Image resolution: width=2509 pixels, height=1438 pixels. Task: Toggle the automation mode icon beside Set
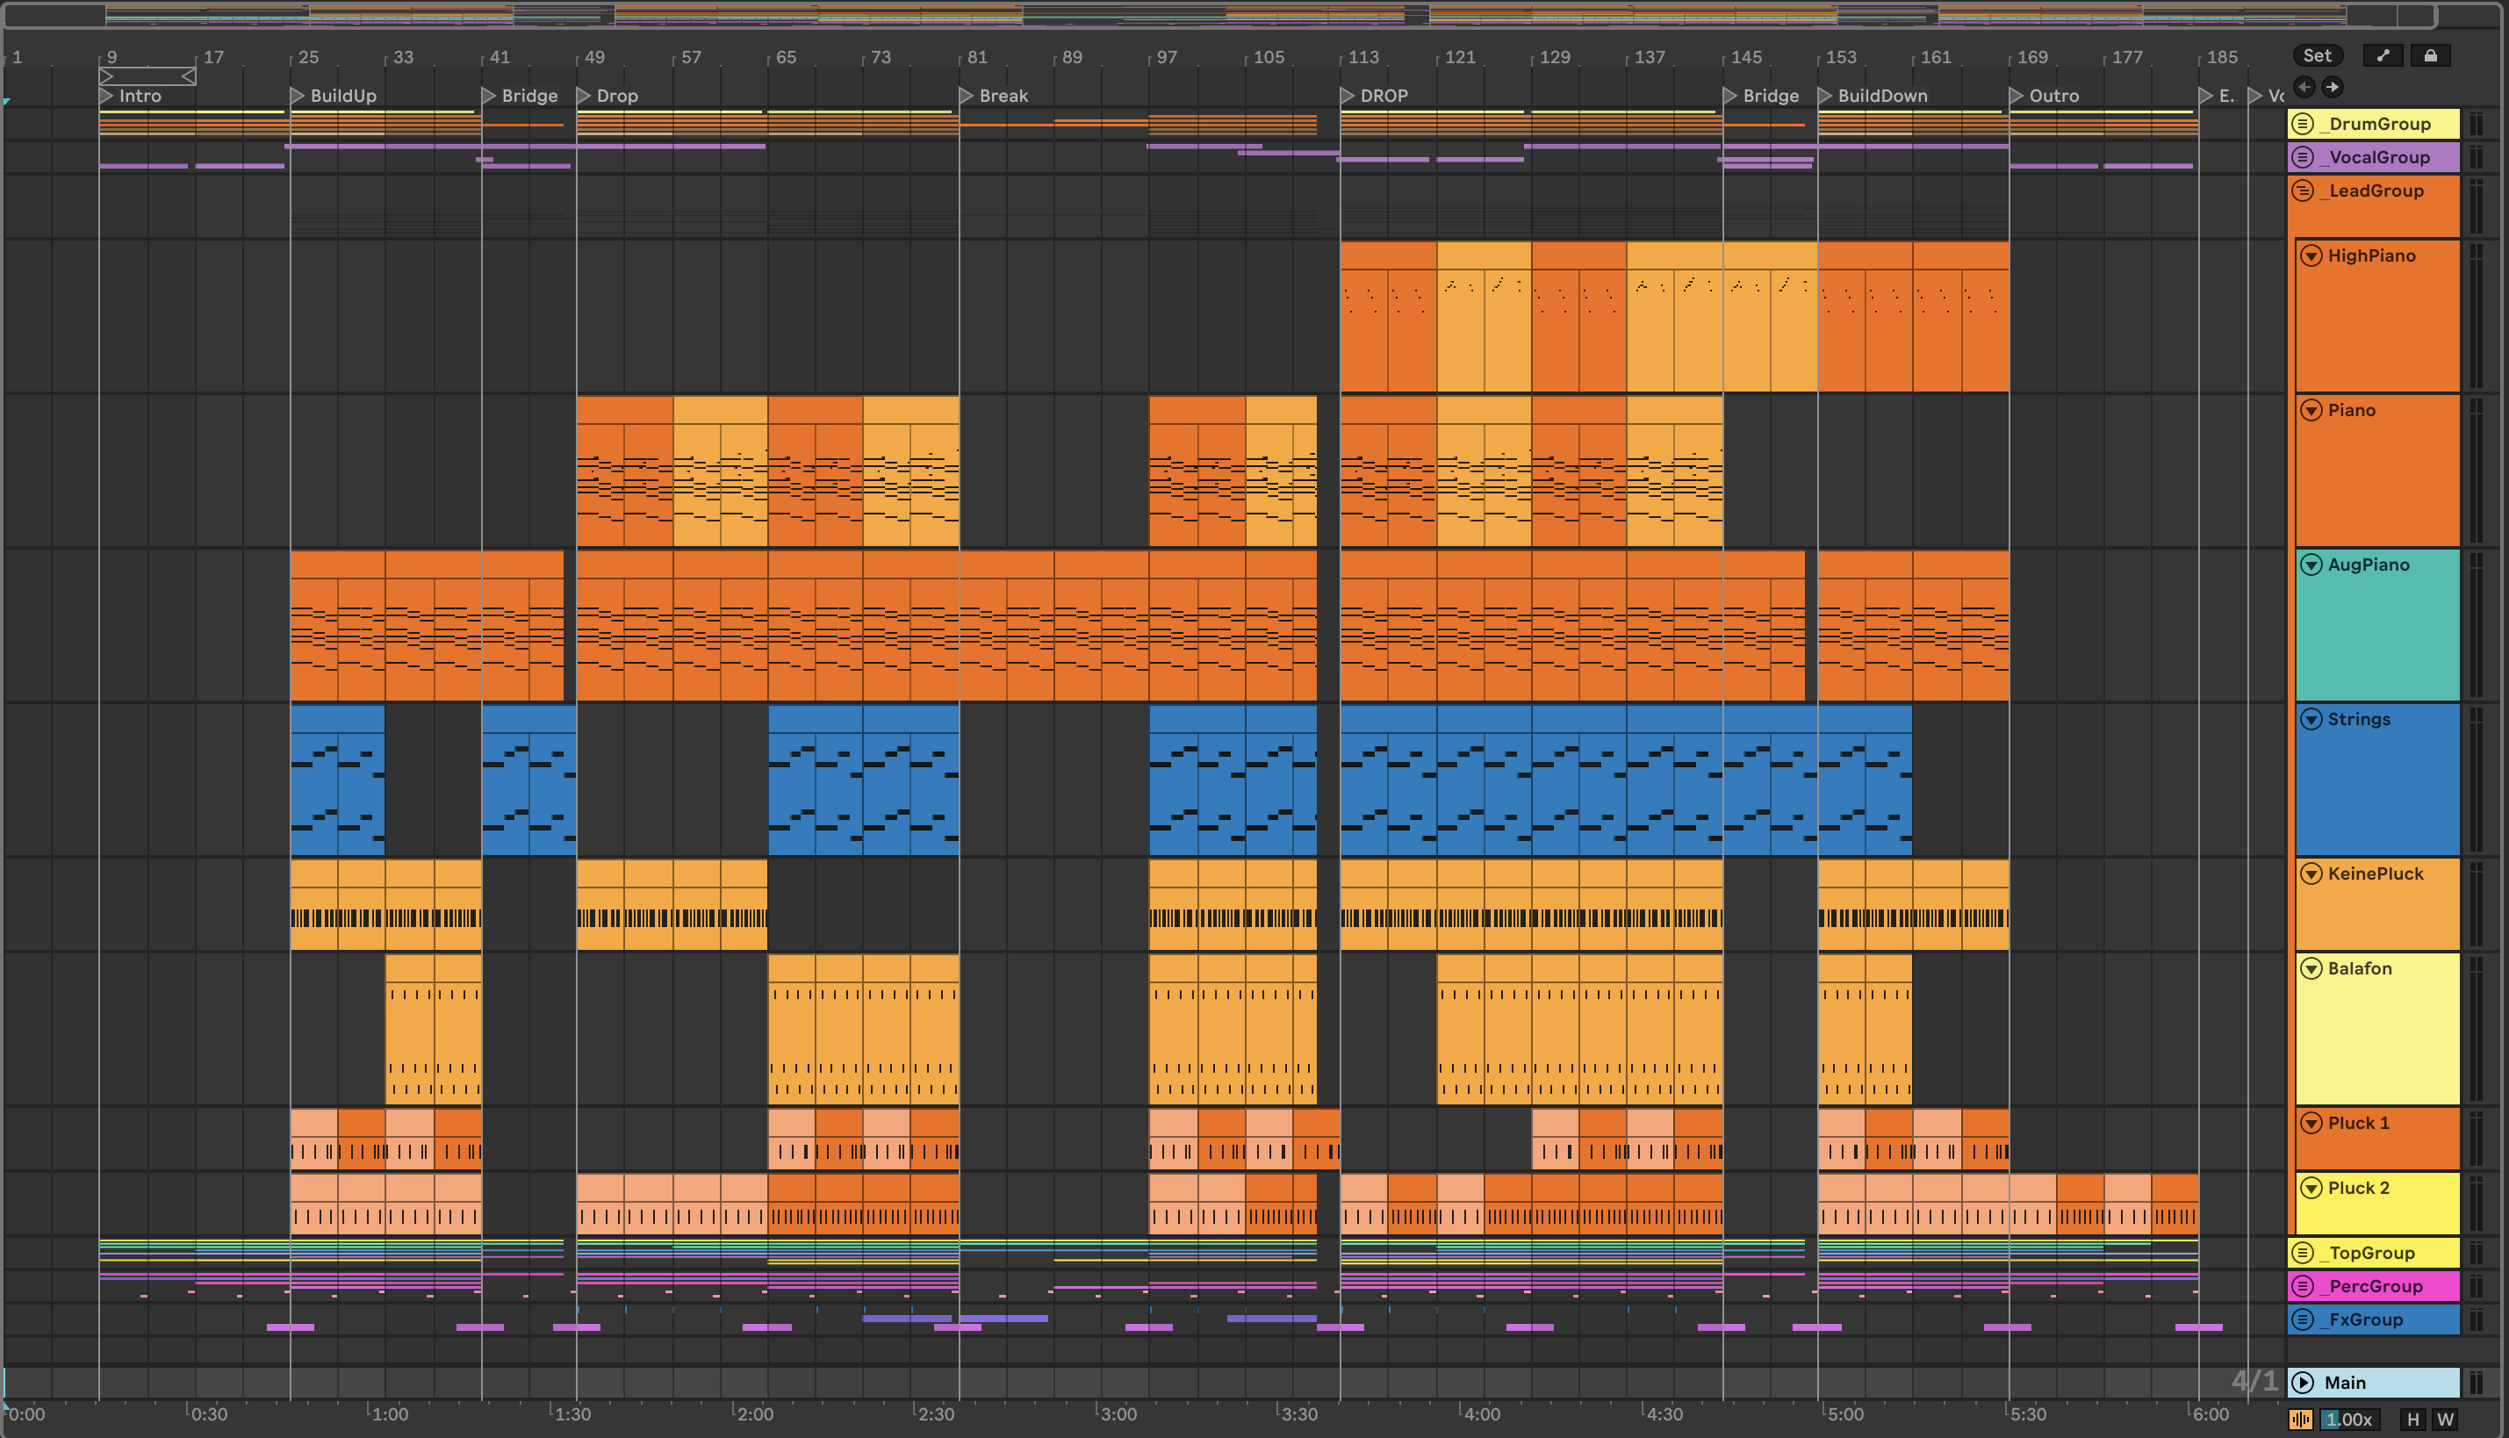2383,55
